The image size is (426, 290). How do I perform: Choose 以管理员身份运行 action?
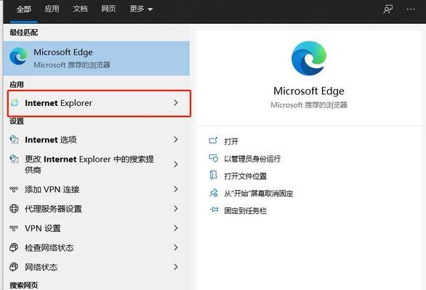pyautogui.click(x=252, y=159)
